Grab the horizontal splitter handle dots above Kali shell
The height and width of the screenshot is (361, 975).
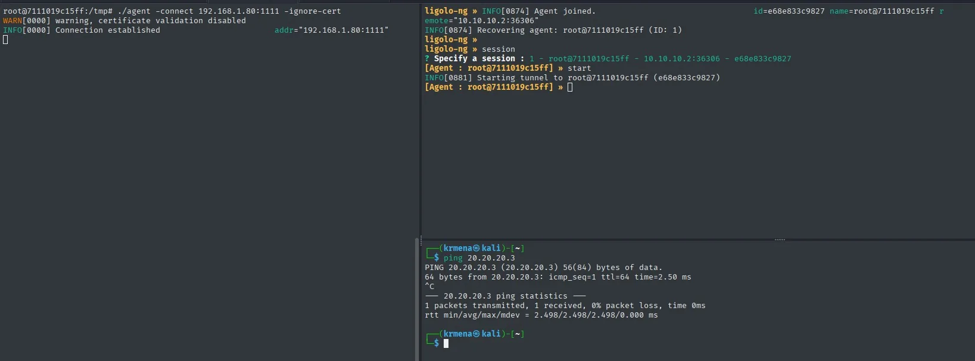pyautogui.click(x=780, y=240)
